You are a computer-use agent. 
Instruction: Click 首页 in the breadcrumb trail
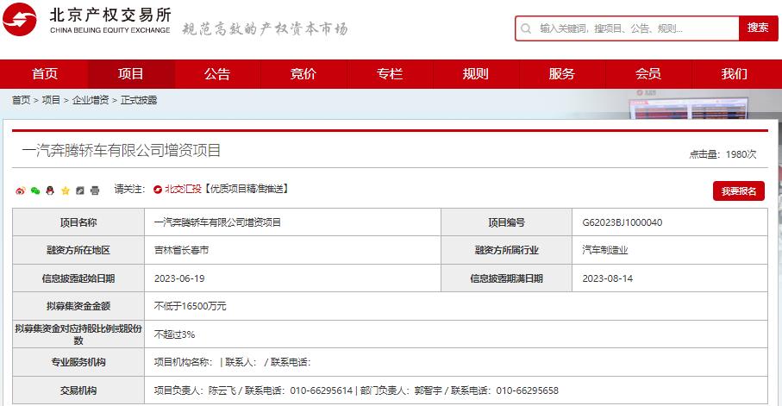click(21, 100)
